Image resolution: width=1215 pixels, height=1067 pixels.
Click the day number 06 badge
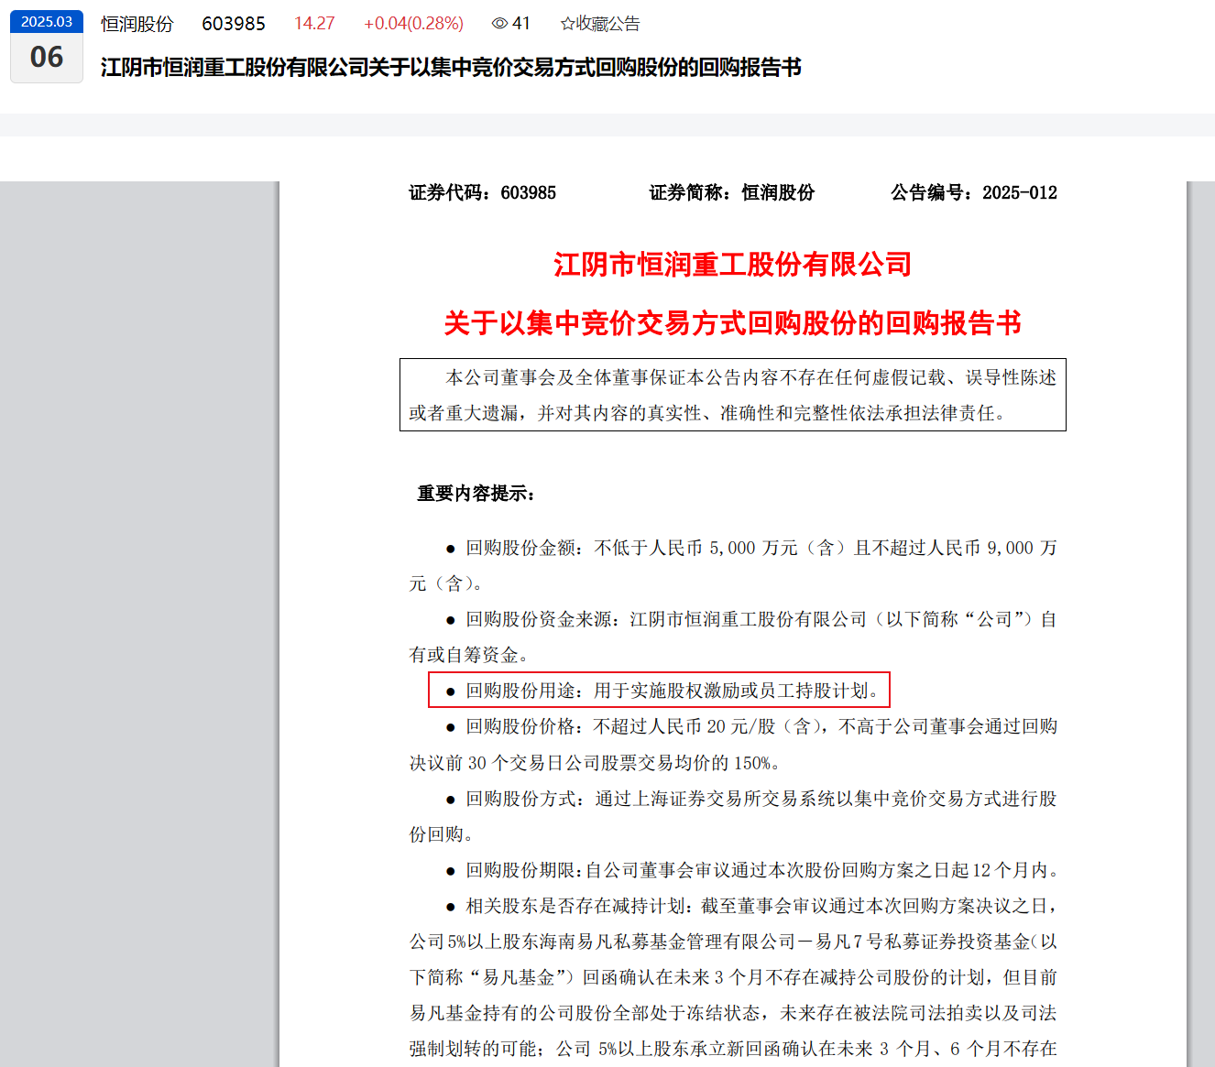point(47,58)
